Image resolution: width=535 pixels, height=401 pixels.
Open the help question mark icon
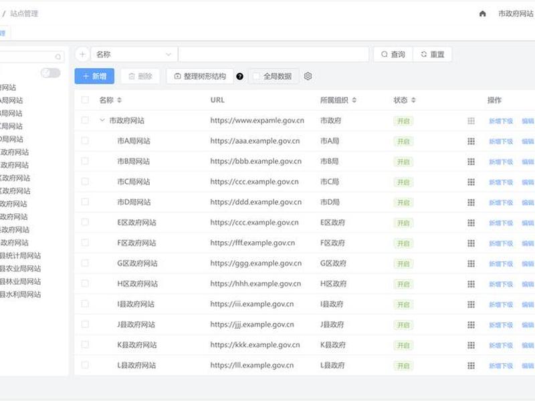(240, 76)
